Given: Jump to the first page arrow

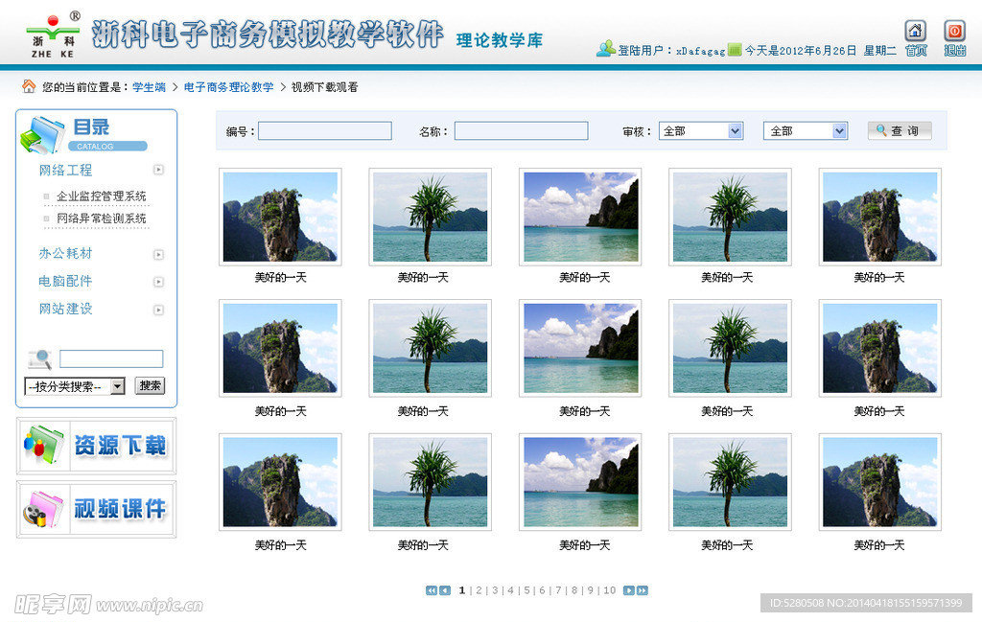Looking at the screenshot, I should pyautogui.click(x=431, y=590).
